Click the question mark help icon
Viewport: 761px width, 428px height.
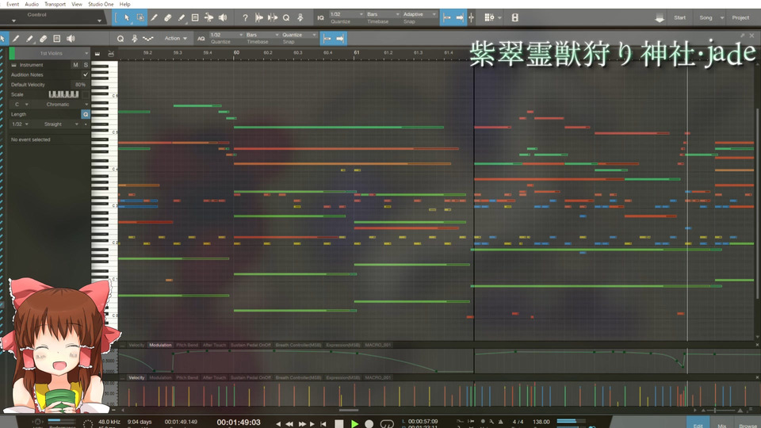tap(245, 18)
